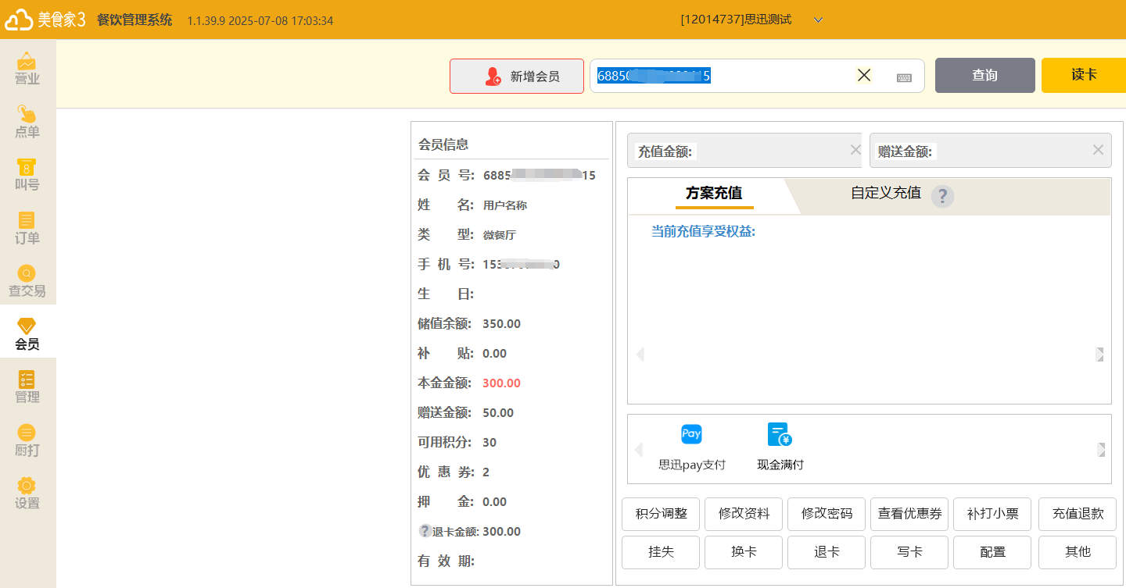Screen dimensions: 1126x588
Task: Click the 储值余额 value 350.00
Action: pos(501,323)
